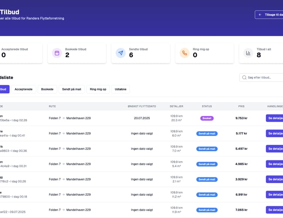View details of the 5.177 kr offer
283x218 pixels.
point(275,133)
